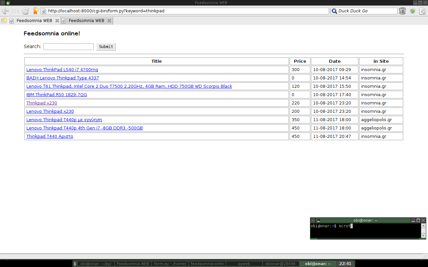Click the price cell showing 350
This screenshot has width=428, height=267.
click(300, 120)
